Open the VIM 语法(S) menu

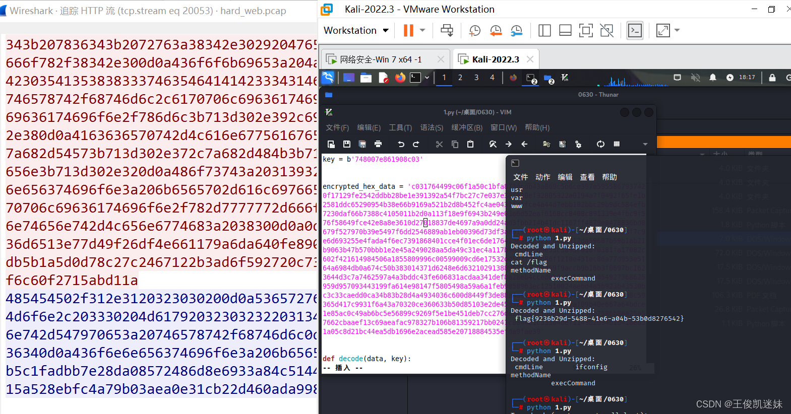pos(432,128)
